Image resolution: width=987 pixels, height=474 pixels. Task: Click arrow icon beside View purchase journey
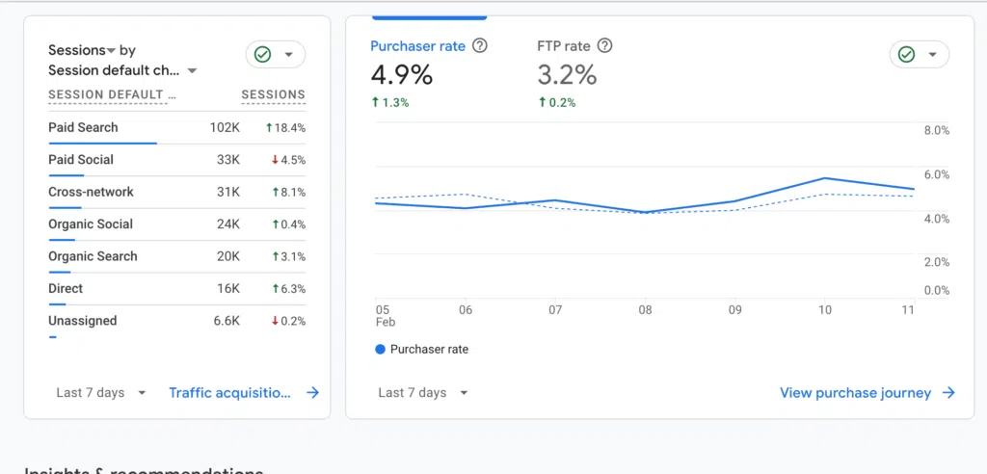[948, 393]
